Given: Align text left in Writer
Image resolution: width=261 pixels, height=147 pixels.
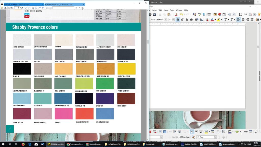Looking at the screenshot, I should (x=239, y=20).
